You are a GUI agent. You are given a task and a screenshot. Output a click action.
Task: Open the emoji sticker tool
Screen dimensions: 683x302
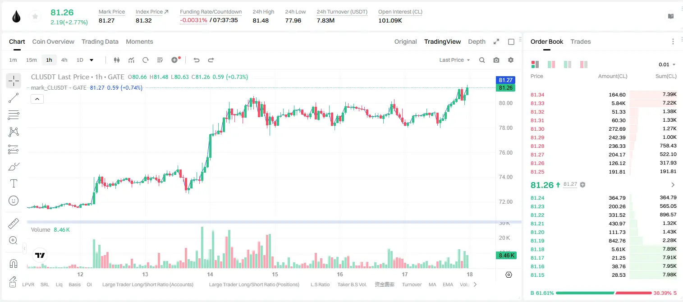(14, 201)
